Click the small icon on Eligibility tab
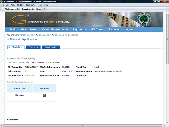Image resolution: width=169 pixels, height=127 pixels. point(9,47)
